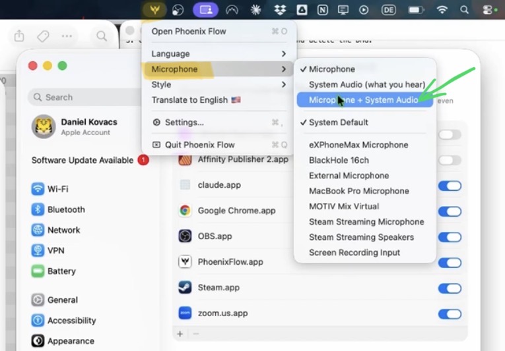
Task: Click the battery status menu bar icon
Action: point(416,10)
